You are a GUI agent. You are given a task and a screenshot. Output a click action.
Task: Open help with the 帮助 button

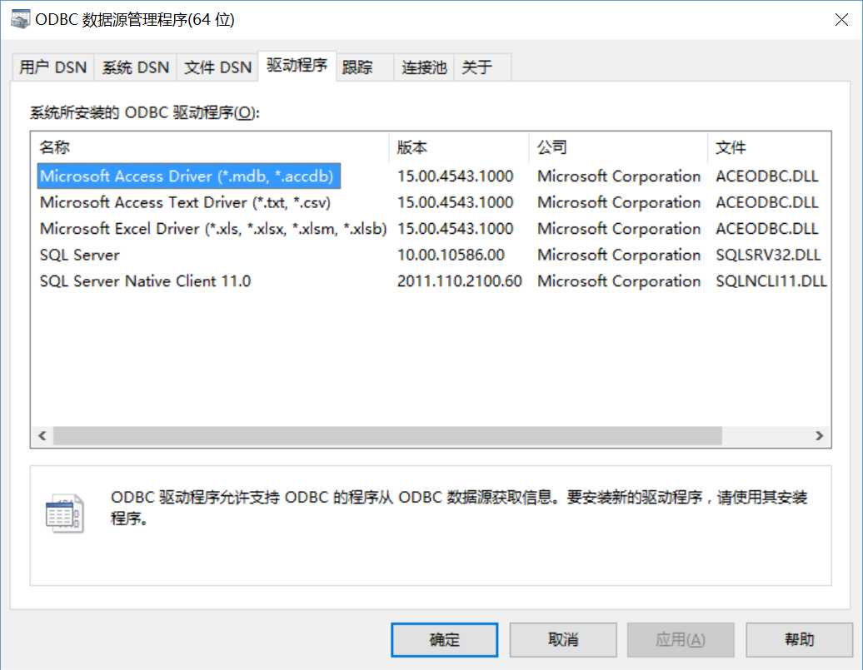(x=799, y=640)
